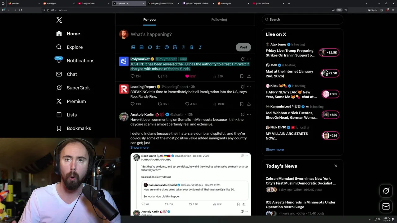The image size is (397, 223).
Task: Open the floating Grok button
Action: click(x=386, y=191)
